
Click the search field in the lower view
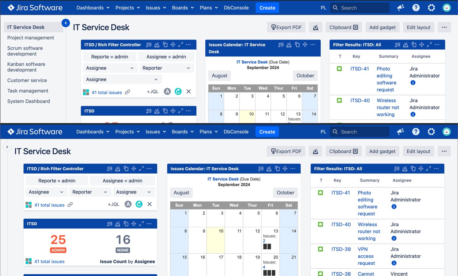(x=359, y=132)
